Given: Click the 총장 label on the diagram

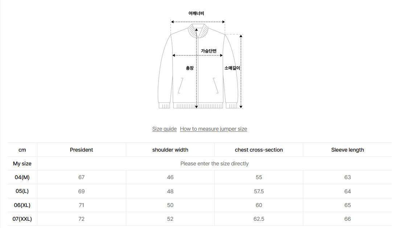Looking at the screenshot, I should tap(189, 67).
